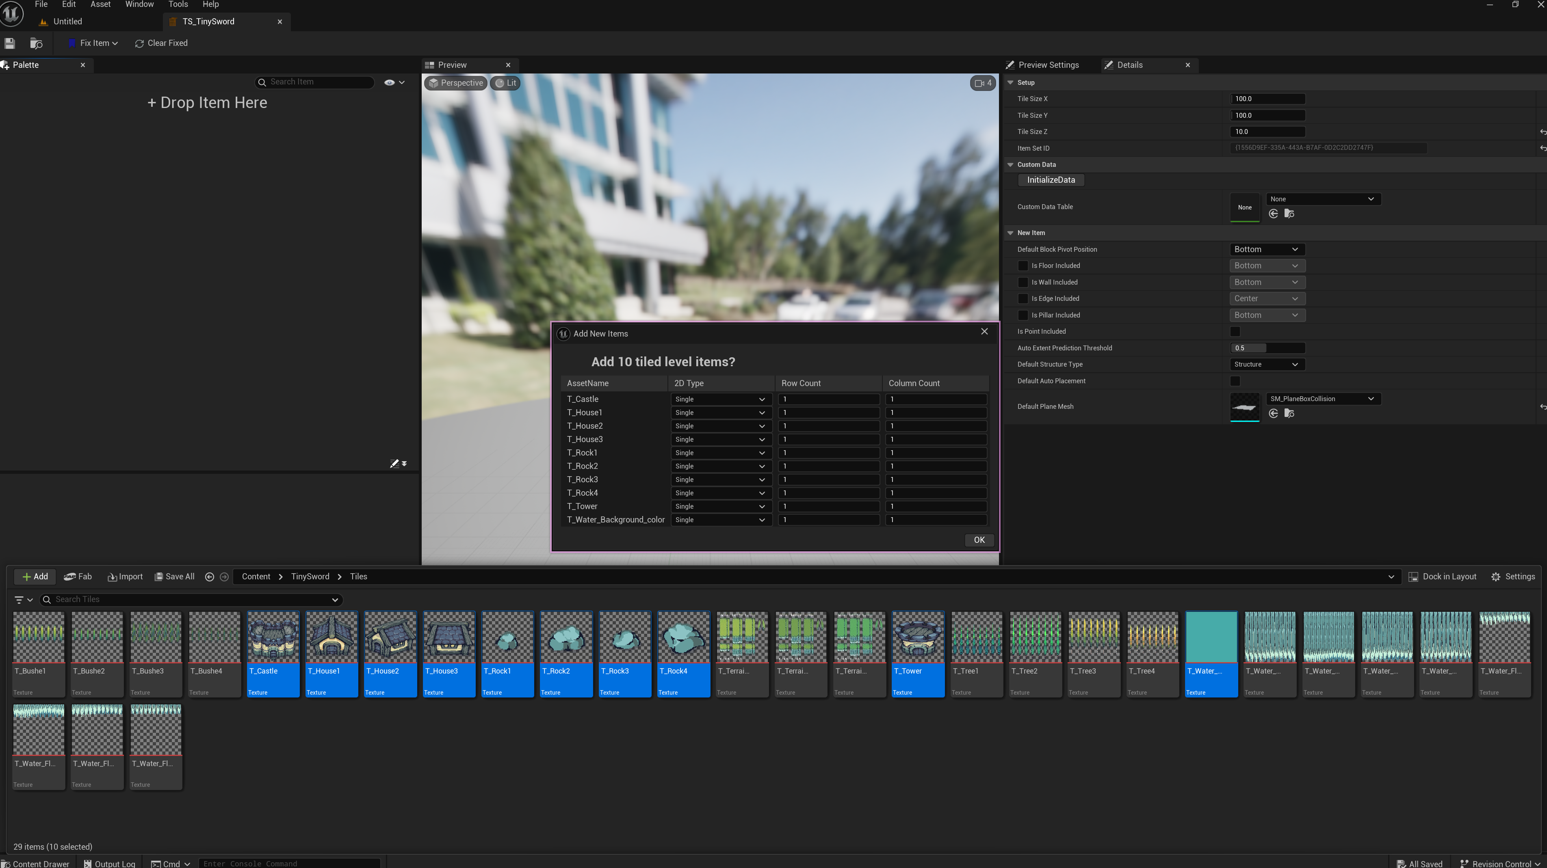Viewport: 1547px width, 868px height.
Task: Open the 2D Type dropdown for T_Castle
Action: (x=719, y=399)
